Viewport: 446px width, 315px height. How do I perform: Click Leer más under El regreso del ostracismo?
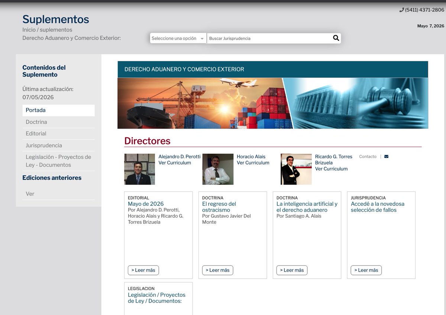pos(217,270)
